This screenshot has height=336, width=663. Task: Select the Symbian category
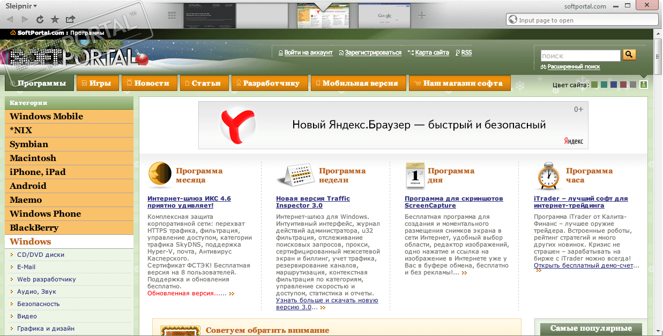point(69,144)
